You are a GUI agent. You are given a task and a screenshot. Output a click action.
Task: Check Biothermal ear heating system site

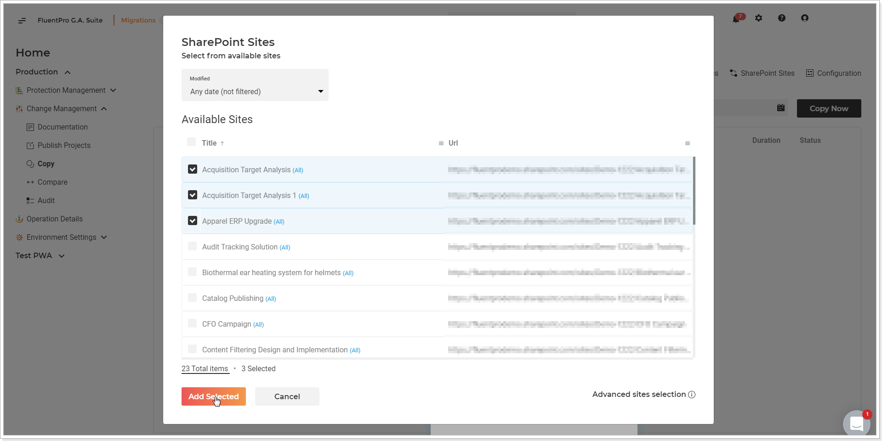pos(193,272)
